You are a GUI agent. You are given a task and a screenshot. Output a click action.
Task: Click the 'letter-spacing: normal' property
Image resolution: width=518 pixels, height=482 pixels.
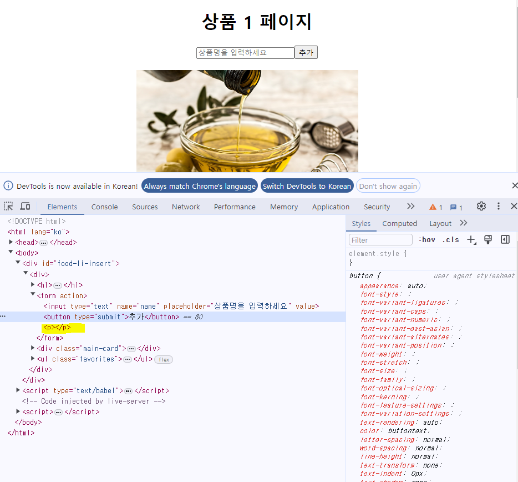pyautogui.click(x=405, y=439)
